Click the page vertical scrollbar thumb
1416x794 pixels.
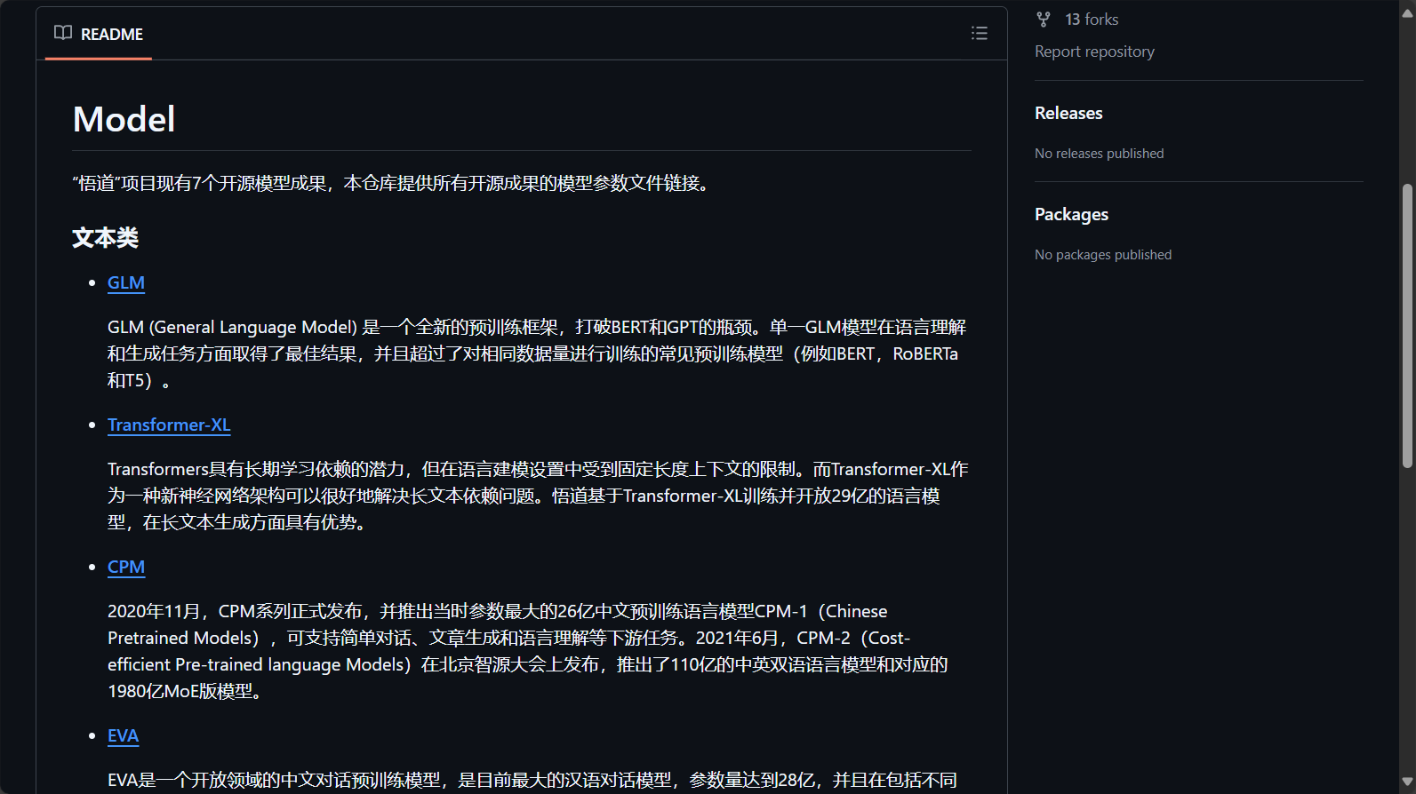click(1407, 326)
